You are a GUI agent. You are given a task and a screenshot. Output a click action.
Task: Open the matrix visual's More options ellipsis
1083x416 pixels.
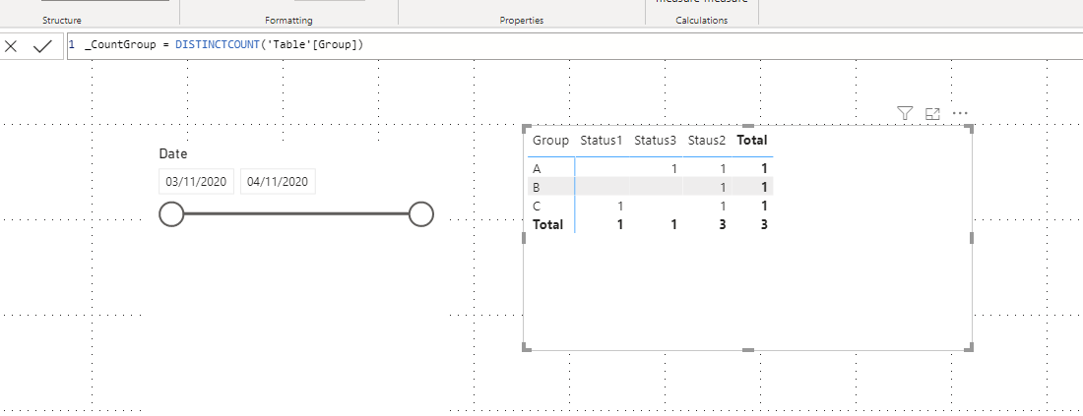[x=960, y=114]
